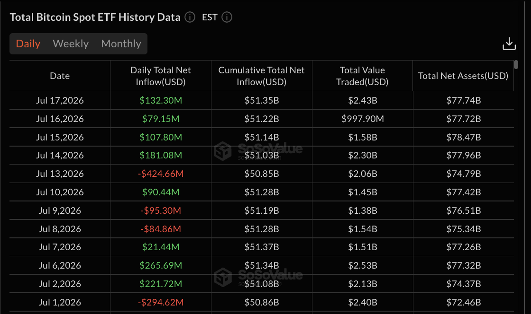Select the Jul 10,2026 date cell
Image resolution: width=531 pixels, height=314 pixels.
60,192
